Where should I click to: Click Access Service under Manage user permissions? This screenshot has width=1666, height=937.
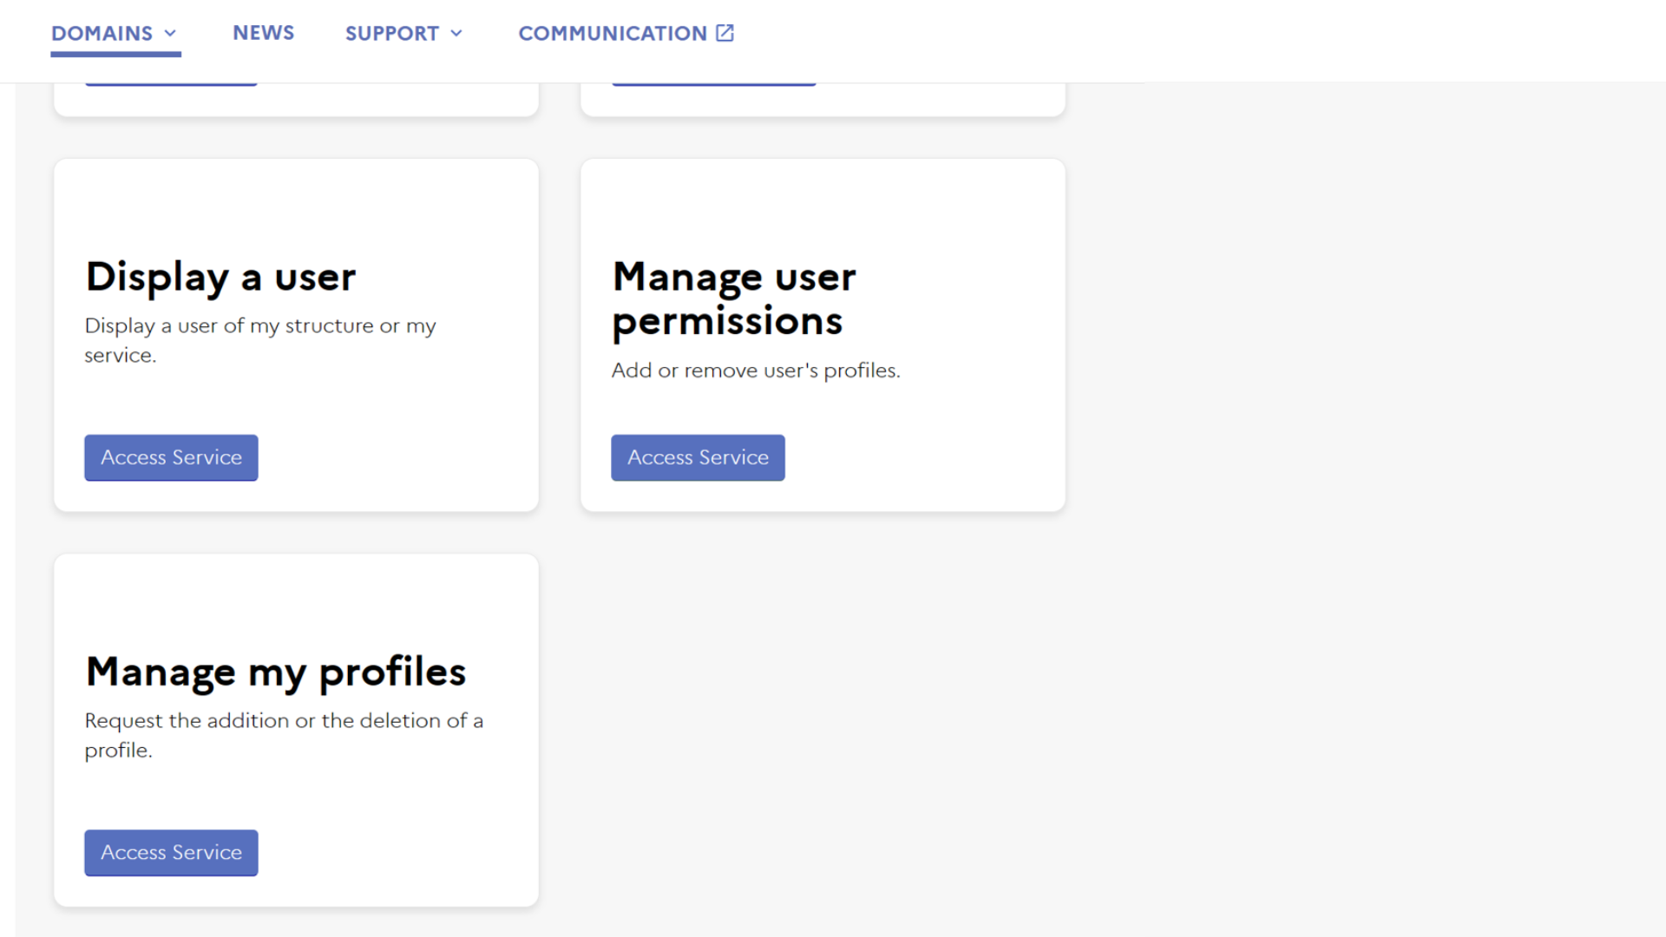pyautogui.click(x=698, y=457)
